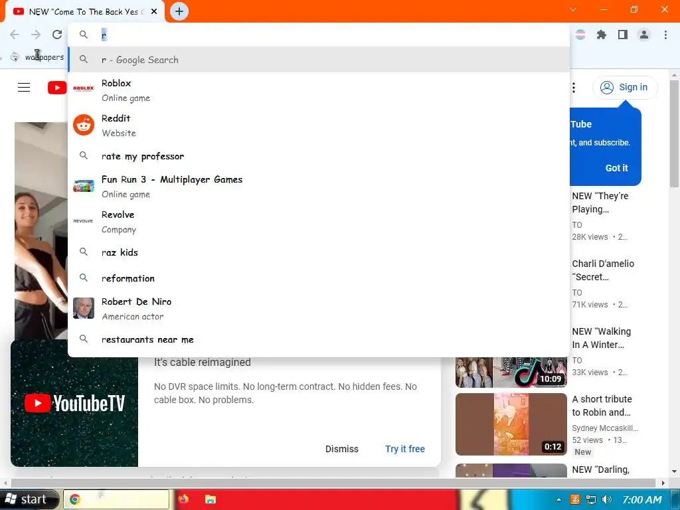The width and height of the screenshot is (680, 510).
Task: Open the wallpapers bookmark
Action: pos(38,57)
